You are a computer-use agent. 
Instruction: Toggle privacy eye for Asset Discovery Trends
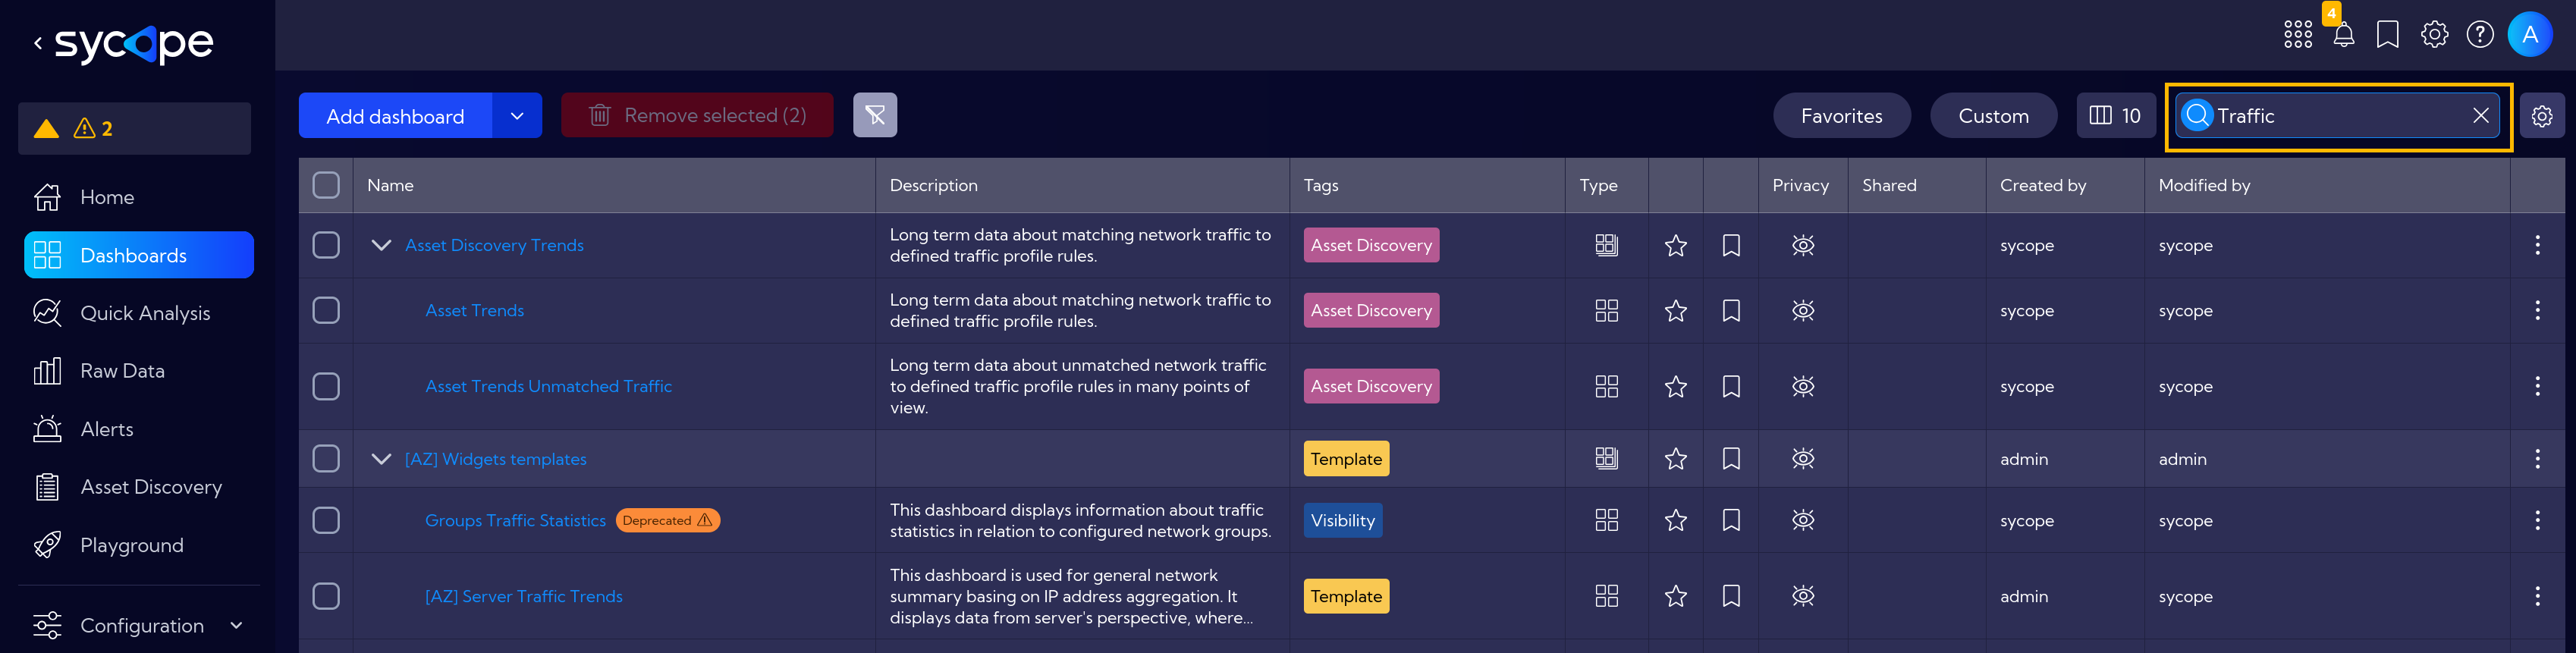(1802, 245)
